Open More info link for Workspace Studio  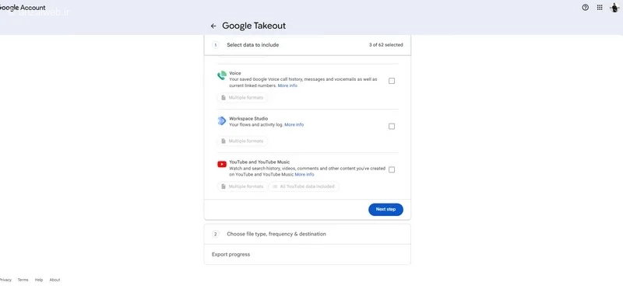294,124
